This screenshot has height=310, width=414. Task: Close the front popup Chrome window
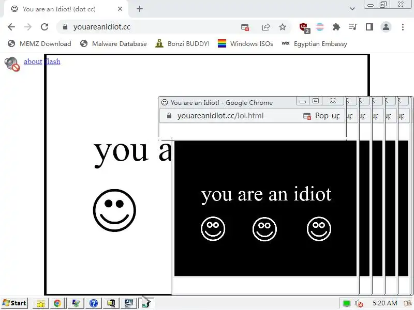[333, 101]
